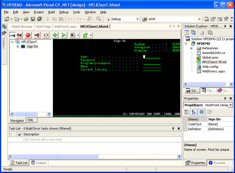This screenshot has width=235, height=173.
Task: Switch to the XML tab
Action: (31, 120)
